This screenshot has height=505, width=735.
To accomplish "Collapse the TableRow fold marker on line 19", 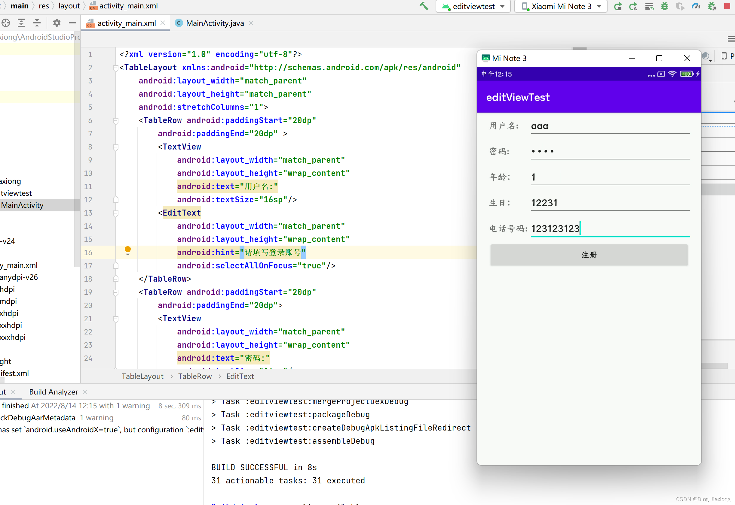I will tap(116, 292).
